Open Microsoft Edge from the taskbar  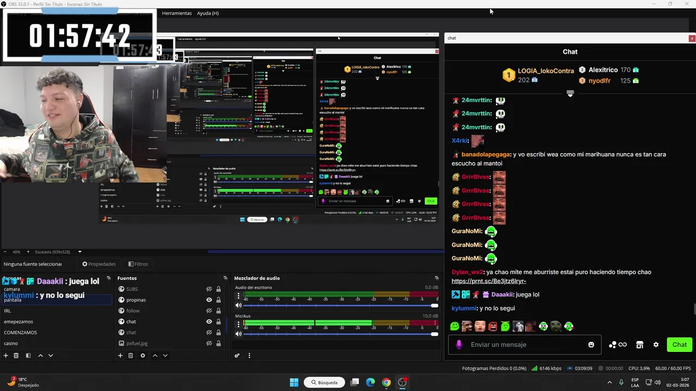370,382
